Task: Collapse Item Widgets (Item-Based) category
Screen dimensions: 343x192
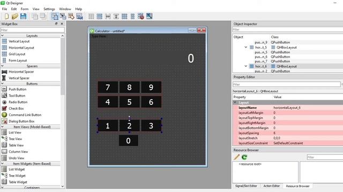Action: point(3,164)
